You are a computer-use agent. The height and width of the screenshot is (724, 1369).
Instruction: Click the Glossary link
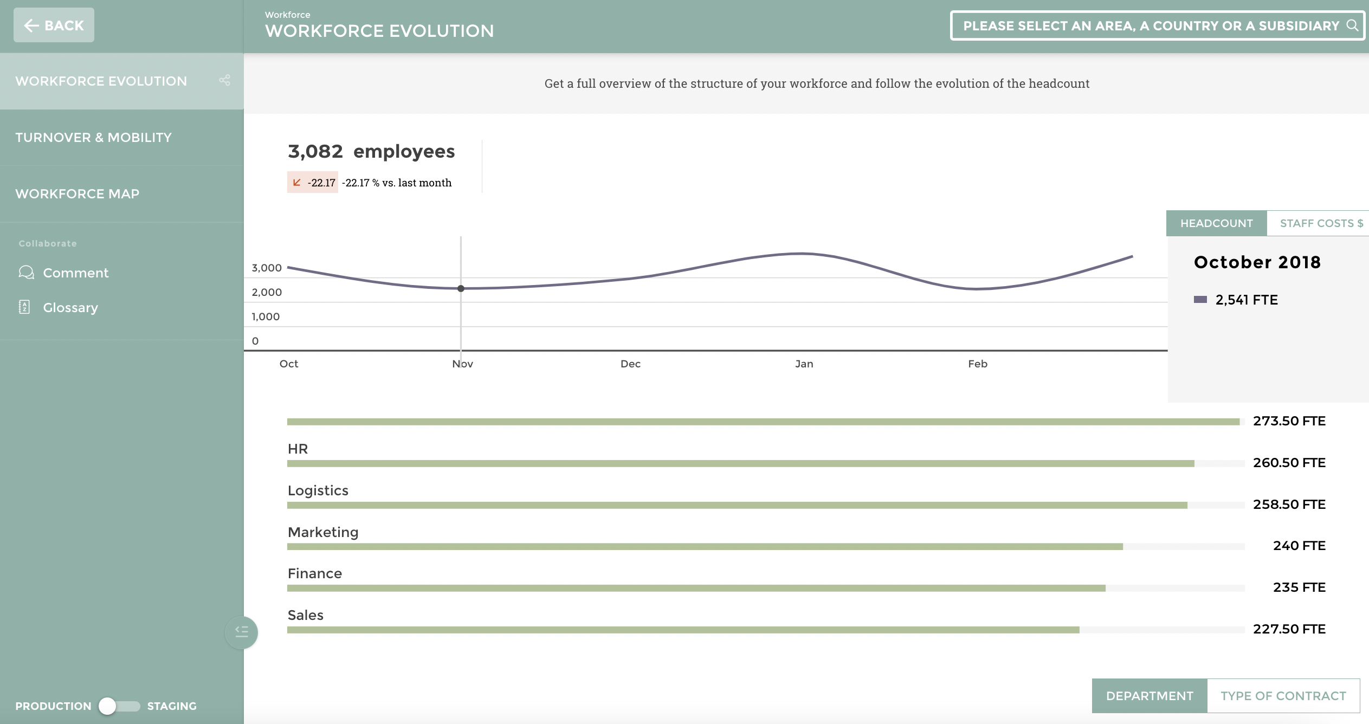pyautogui.click(x=70, y=308)
